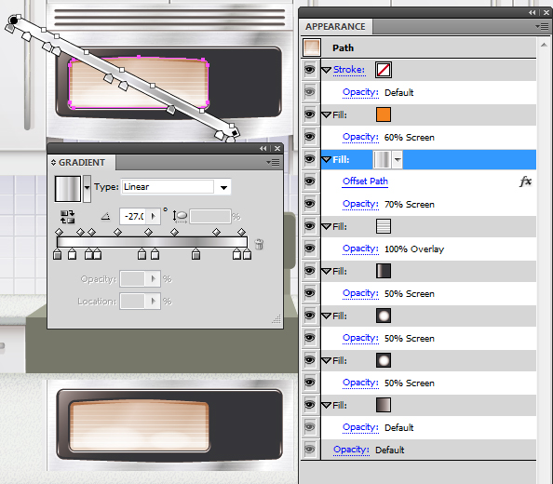Click the gradient angle icon
553x484 pixels.
105,216
